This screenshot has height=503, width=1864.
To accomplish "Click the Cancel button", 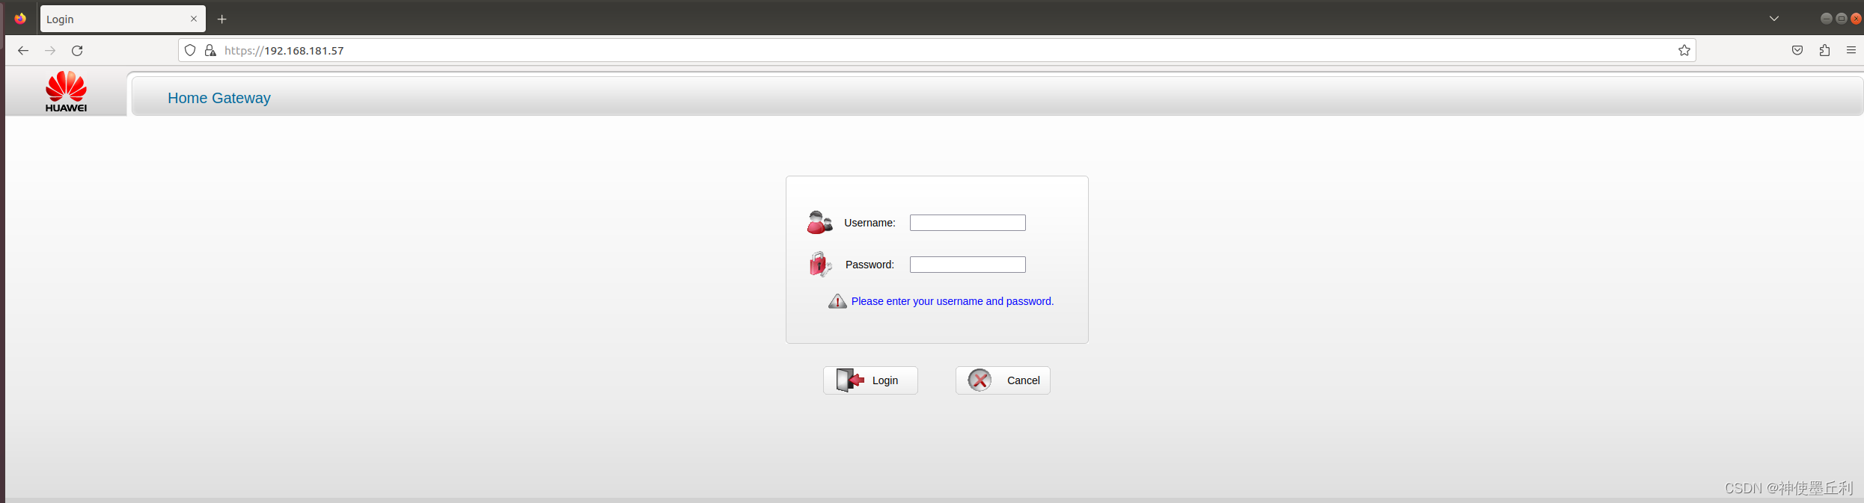I will click(x=1003, y=380).
